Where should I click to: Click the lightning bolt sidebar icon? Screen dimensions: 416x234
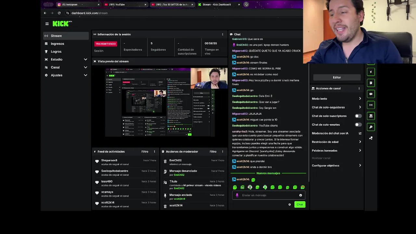point(371,72)
